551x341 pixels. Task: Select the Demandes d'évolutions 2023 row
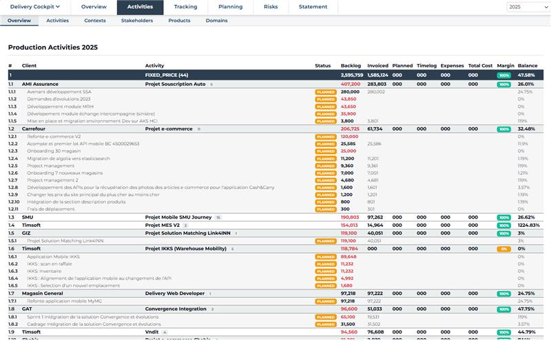click(275, 99)
